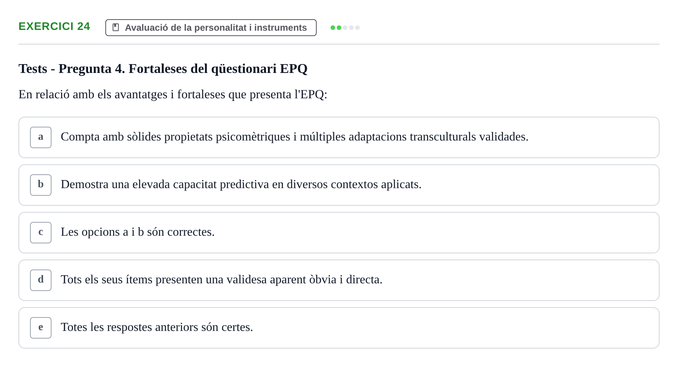Open the 'Avaluació de la personalitat i instruments' tag

tap(211, 28)
